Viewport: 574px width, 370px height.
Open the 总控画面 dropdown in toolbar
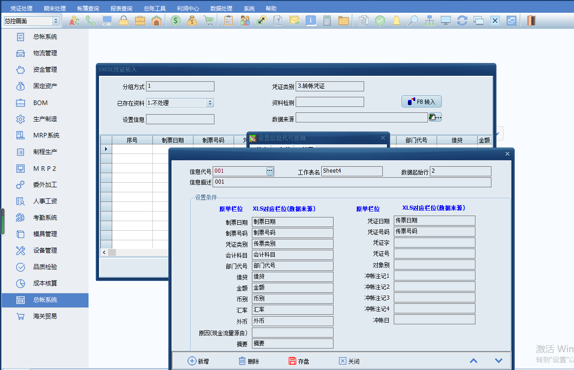[x=56, y=21]
